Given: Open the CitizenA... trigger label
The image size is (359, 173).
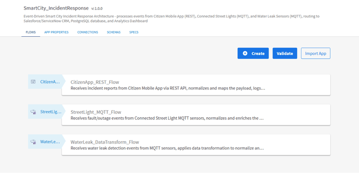Looking at the screenshot, I should point(50,81).
